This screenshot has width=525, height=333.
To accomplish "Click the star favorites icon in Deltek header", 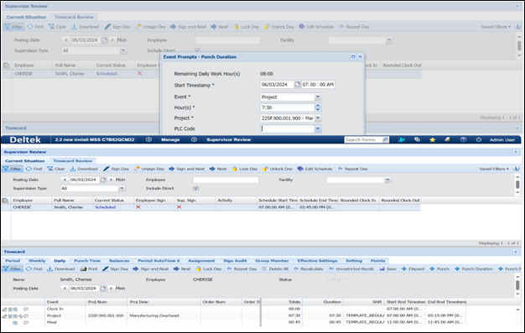I will point(432,140).
